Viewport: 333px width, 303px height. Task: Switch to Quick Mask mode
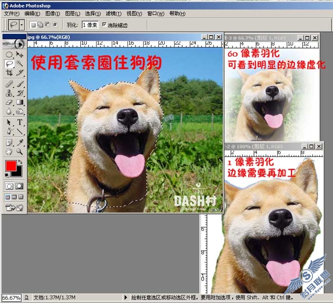point(20,186)
